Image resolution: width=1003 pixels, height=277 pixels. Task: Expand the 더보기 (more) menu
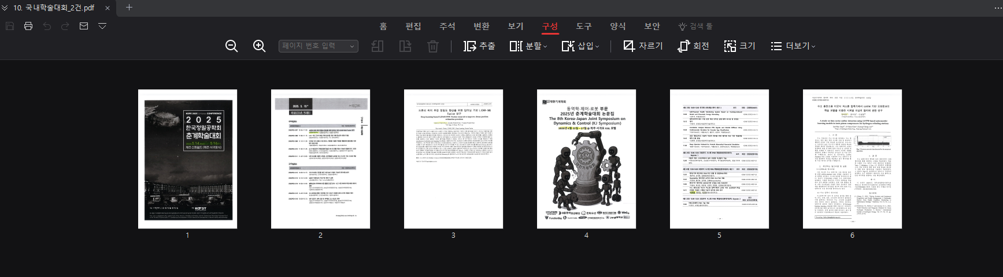point(793,46)
